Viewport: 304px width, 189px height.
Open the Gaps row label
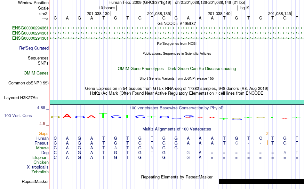(44, 133)
